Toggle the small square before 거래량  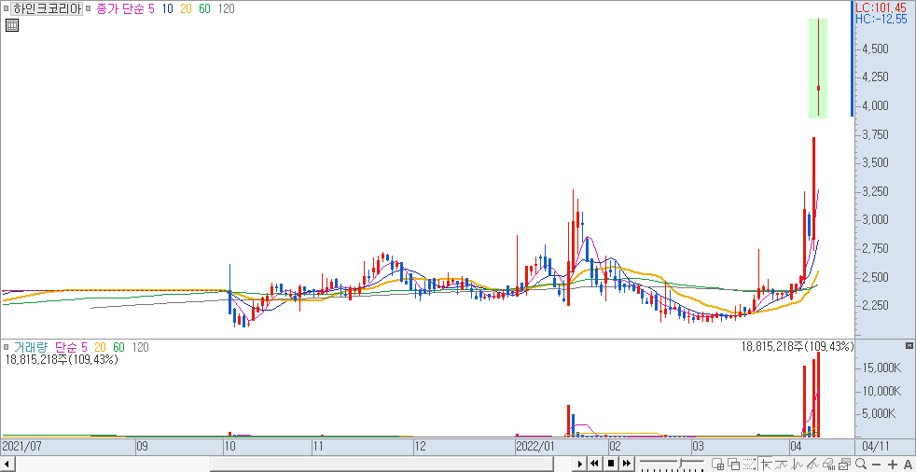pyautogui.click(x=6, y=347)
